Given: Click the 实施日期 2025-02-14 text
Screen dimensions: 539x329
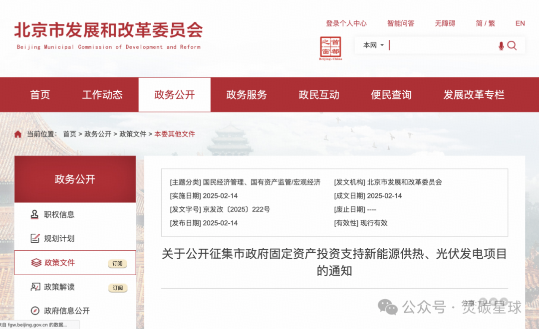Looking at the screenshot, I should 204,196.
